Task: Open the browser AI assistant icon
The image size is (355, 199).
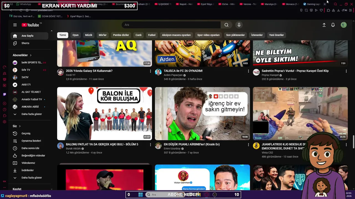Action: (x=345, y=10)
